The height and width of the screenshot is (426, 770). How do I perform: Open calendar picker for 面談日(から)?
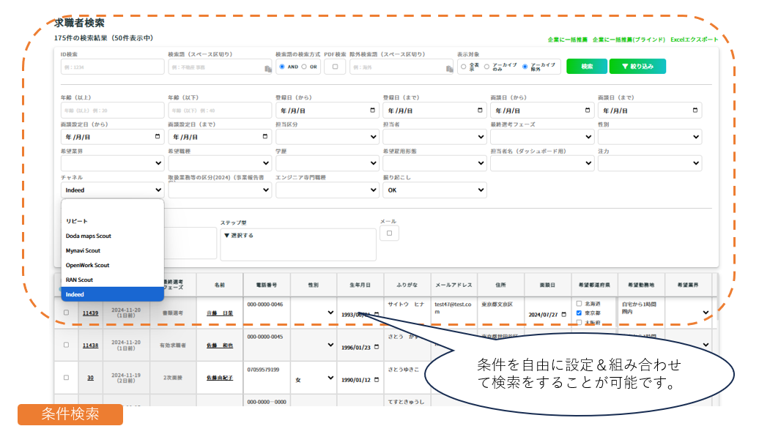(x=588, y=111)
